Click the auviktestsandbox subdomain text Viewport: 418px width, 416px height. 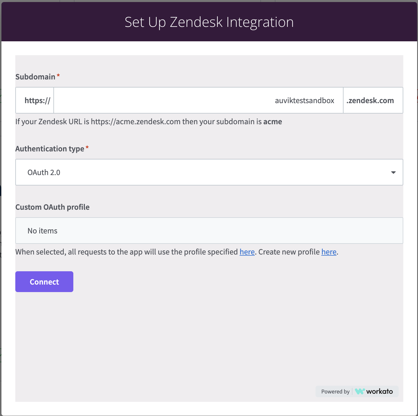305,101
